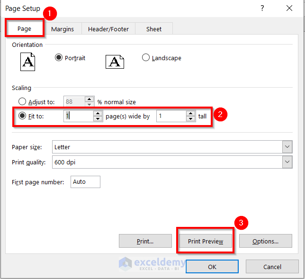Click the Orientation section label
This screenshot has height=279, width=305.
pyautogui.click(x=27, y=45)
